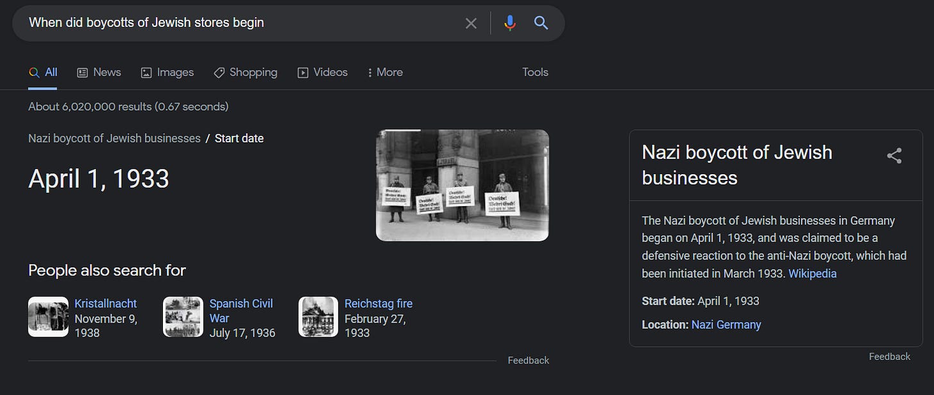
Task: Click the Kristallnacht thumbnail image
Action: [x=48, y=316]
